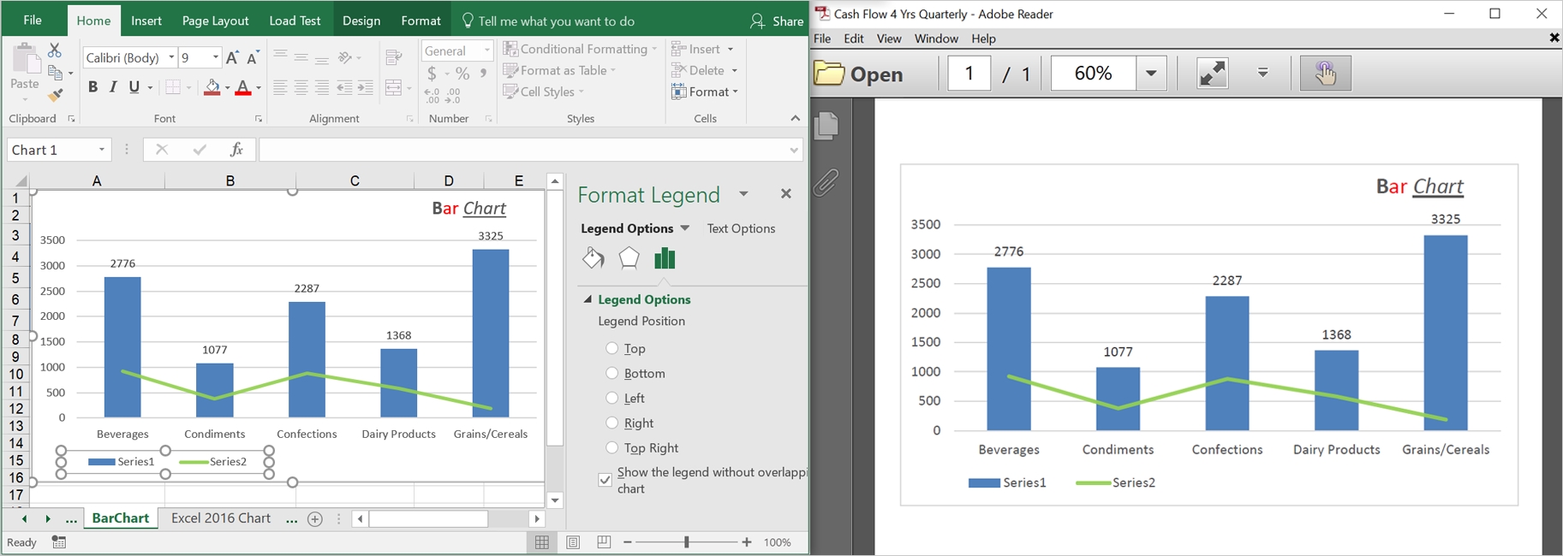Screen dimensions: 1563x556
Task: Click the Legend Options bar chart icon
Action: tap(665, 258)
